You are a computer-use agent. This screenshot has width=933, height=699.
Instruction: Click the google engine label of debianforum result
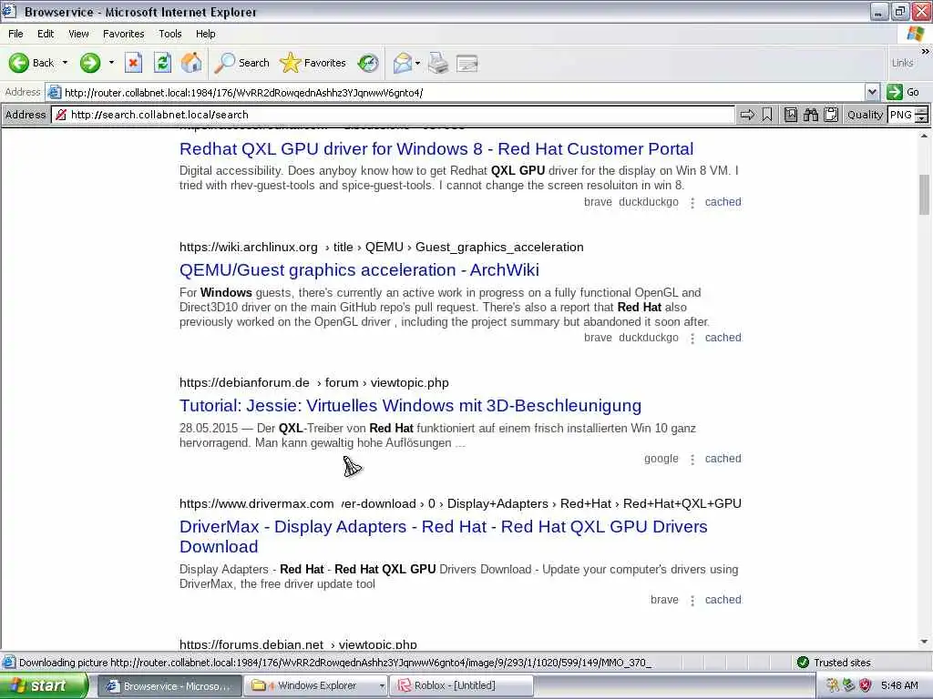[x=661, y=459]
